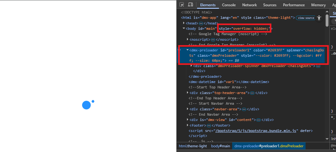Viewport: 336px width, 152px height.
Task: Collapse the dmx-preloader element node
Action: (x=188, y=50)
